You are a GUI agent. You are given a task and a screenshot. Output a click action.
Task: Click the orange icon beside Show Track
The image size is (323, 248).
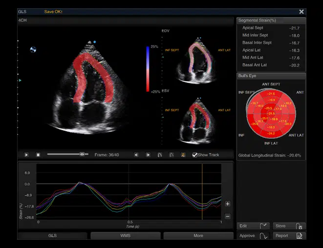(x=183, y=155)
